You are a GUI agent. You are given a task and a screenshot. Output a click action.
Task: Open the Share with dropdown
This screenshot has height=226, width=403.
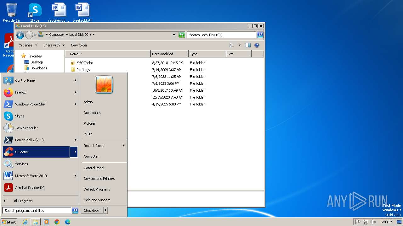pos(54,45)
